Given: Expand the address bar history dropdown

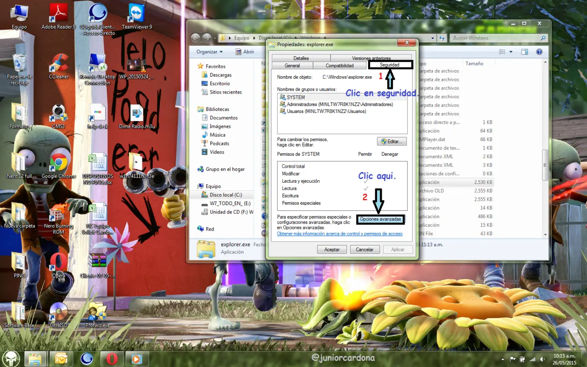Looking at the screenshot, I should (x=432, y=38).
